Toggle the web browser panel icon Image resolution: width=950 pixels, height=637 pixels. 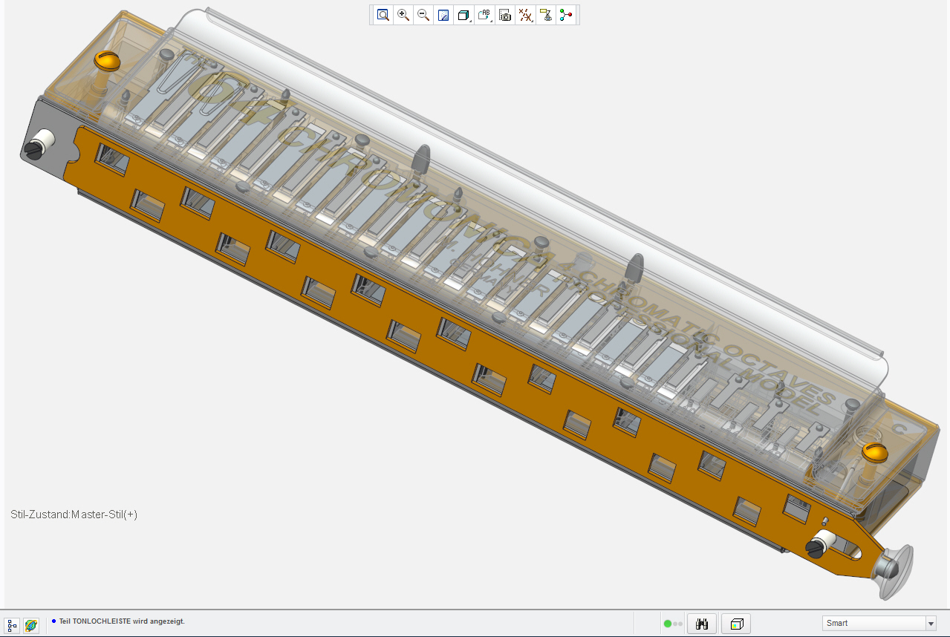[31, 626]
